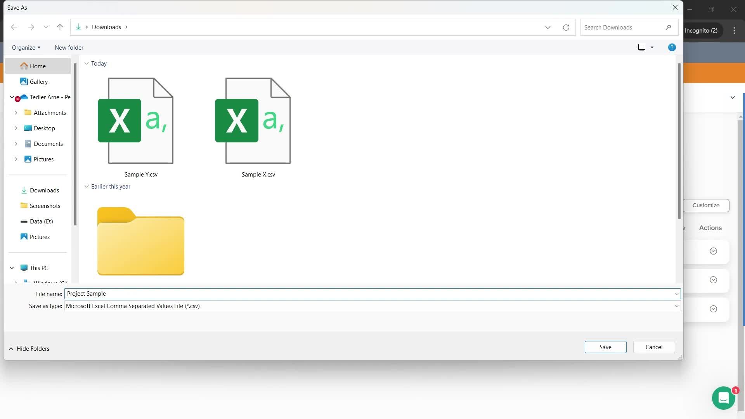The image size is (745, 419).
Task: Click the Sample X.csv file name
Action: pyautogui.click(x=258, y=175)
